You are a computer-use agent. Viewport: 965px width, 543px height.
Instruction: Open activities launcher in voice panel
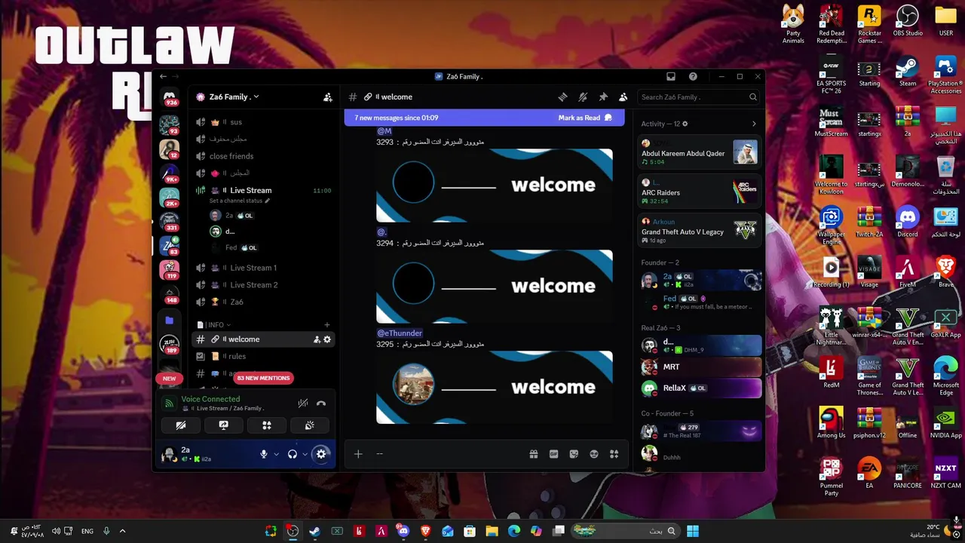266,425
